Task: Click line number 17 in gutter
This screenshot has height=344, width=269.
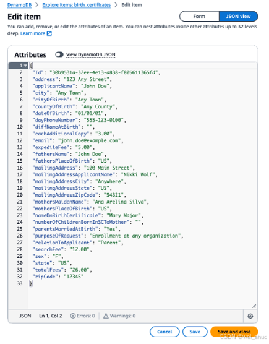Action: (20, 174)
